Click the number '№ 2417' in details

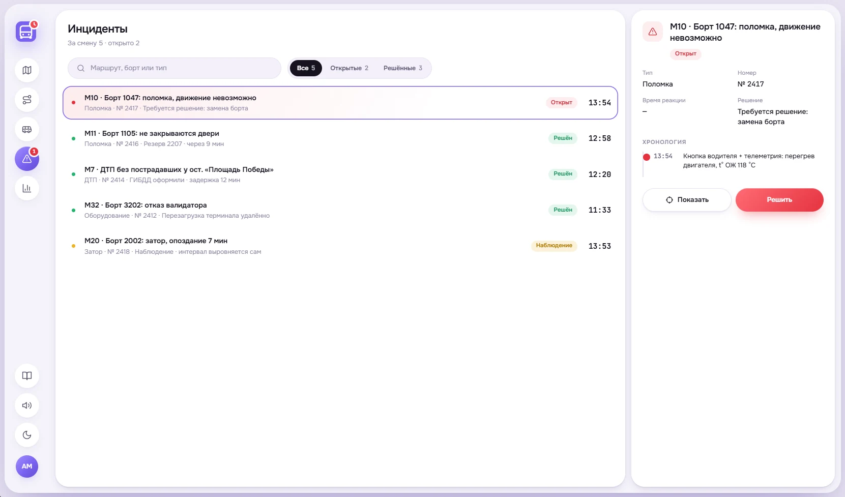tap(751, 84)
